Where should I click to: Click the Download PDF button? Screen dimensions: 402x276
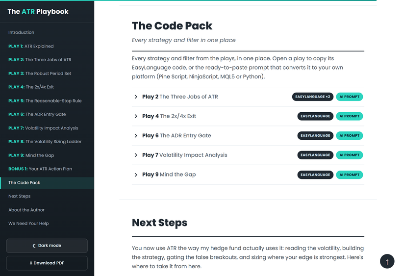point(47,263)
